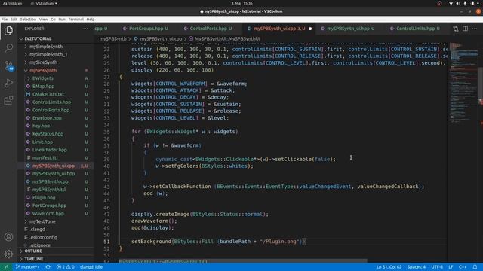Open the Help menu
483x271 pixels.
[91, 19]
